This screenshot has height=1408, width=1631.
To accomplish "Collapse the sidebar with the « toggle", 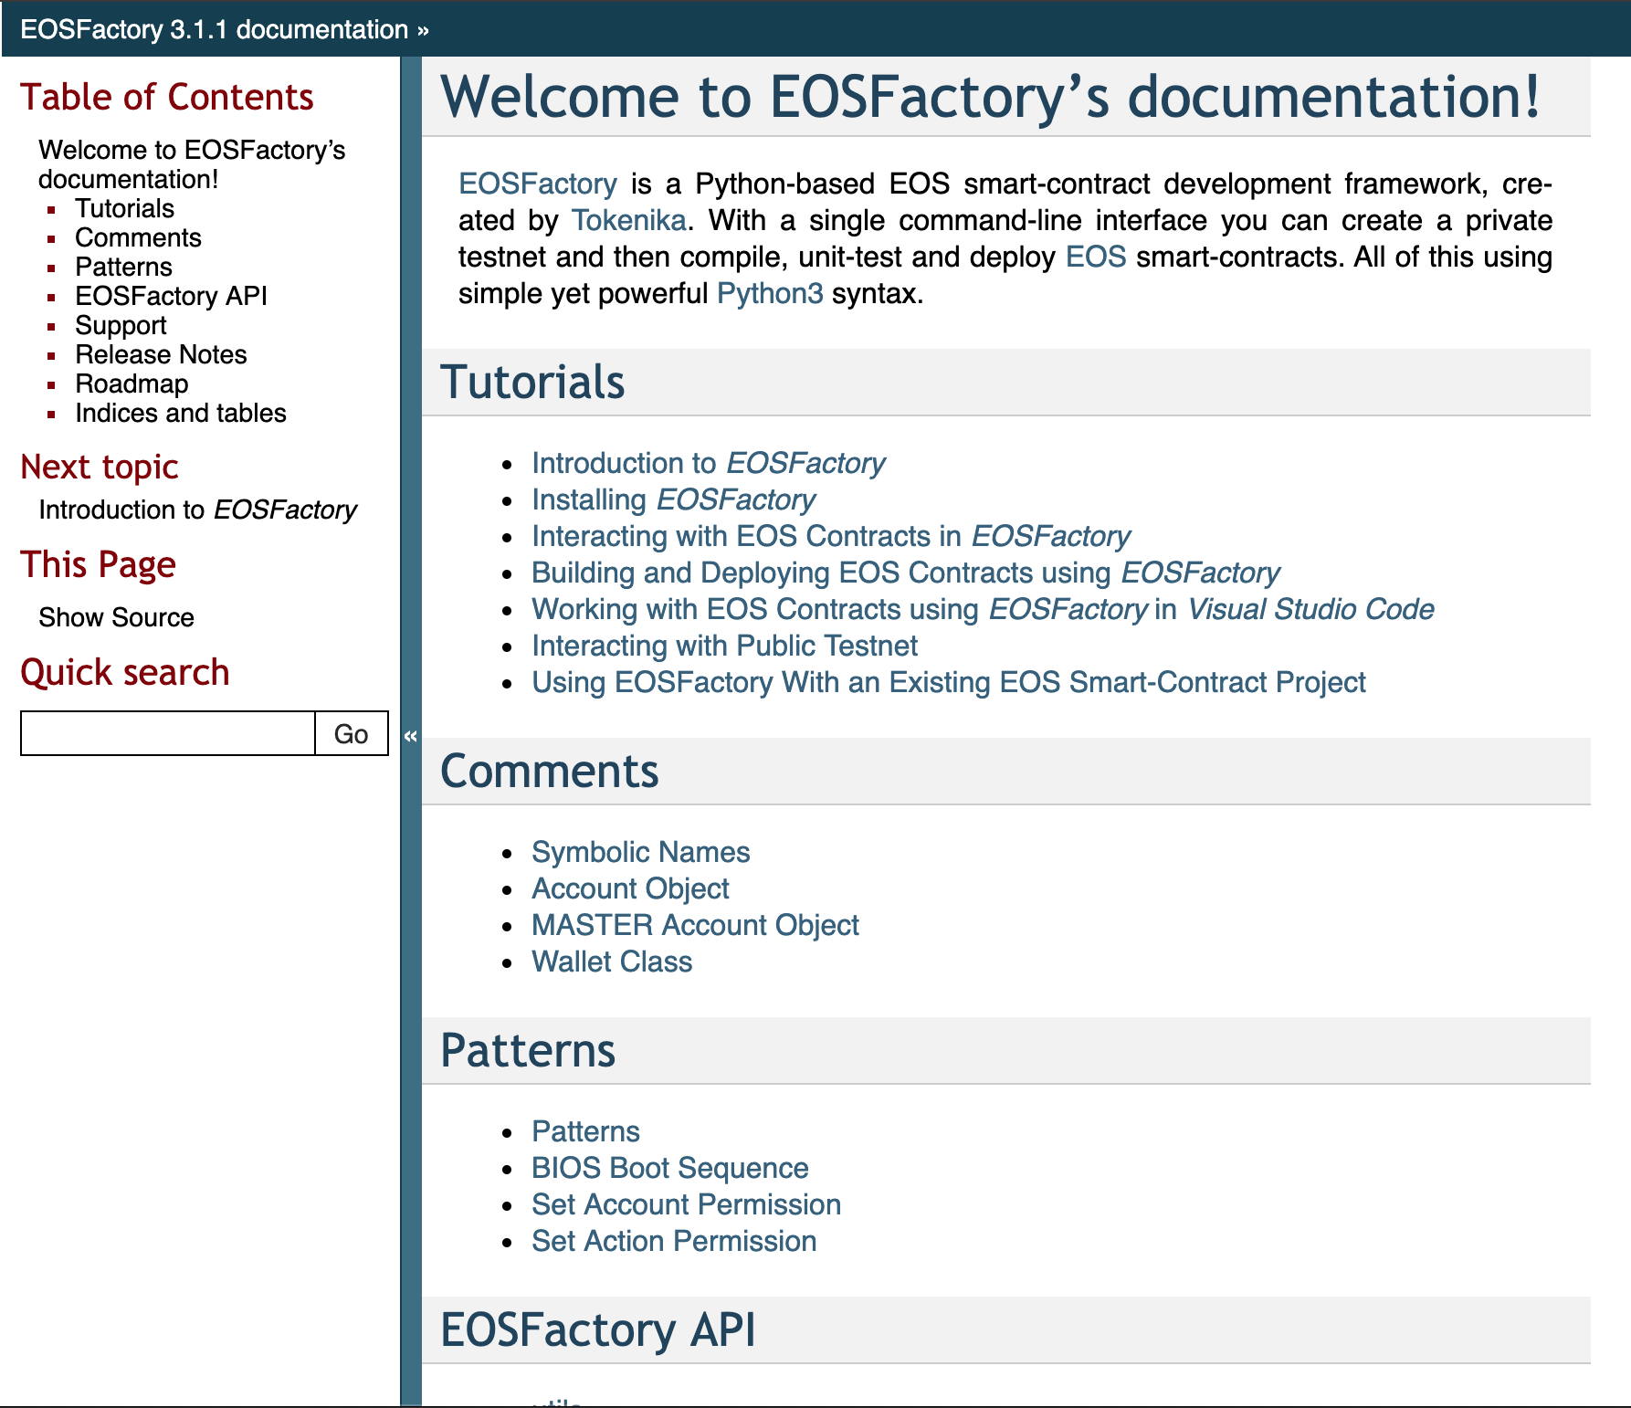I will (x=411, y=735).
